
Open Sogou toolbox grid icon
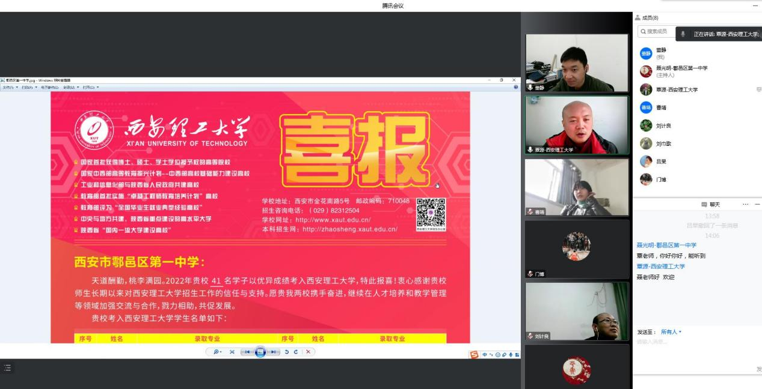tap(517, 355)
